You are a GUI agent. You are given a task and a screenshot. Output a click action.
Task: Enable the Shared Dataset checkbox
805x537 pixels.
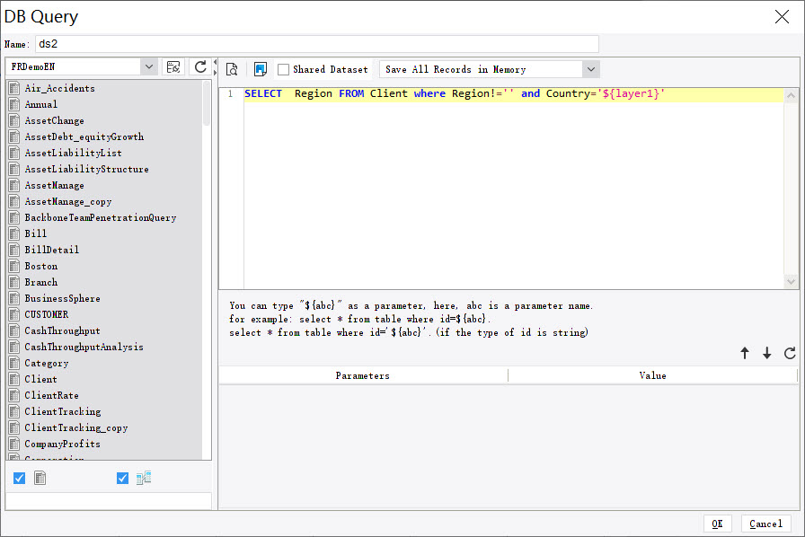(x=282, y=68)
